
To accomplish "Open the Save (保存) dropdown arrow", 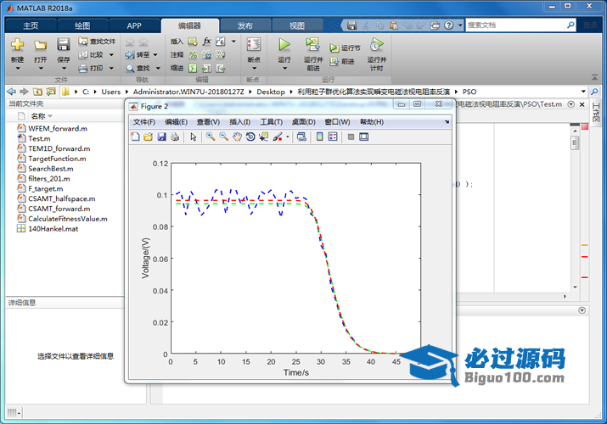I will 64,69.
